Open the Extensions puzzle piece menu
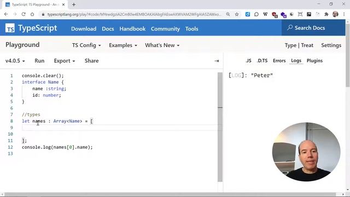 (326, 14)
